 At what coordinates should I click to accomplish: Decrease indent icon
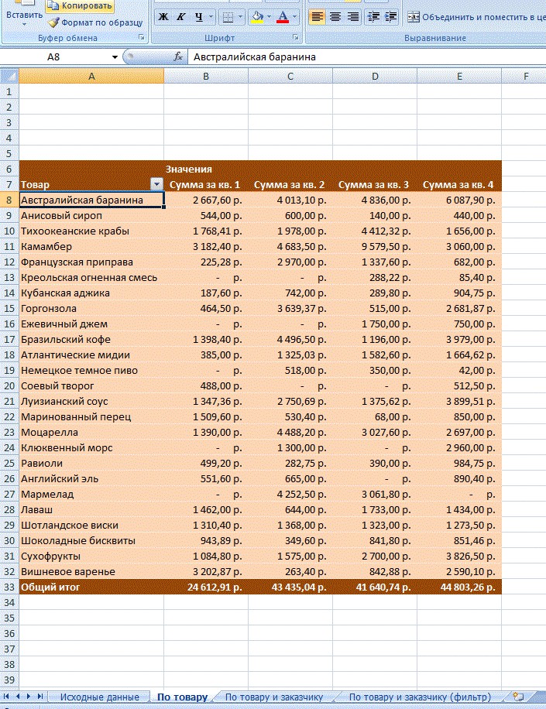click(373, 17)
